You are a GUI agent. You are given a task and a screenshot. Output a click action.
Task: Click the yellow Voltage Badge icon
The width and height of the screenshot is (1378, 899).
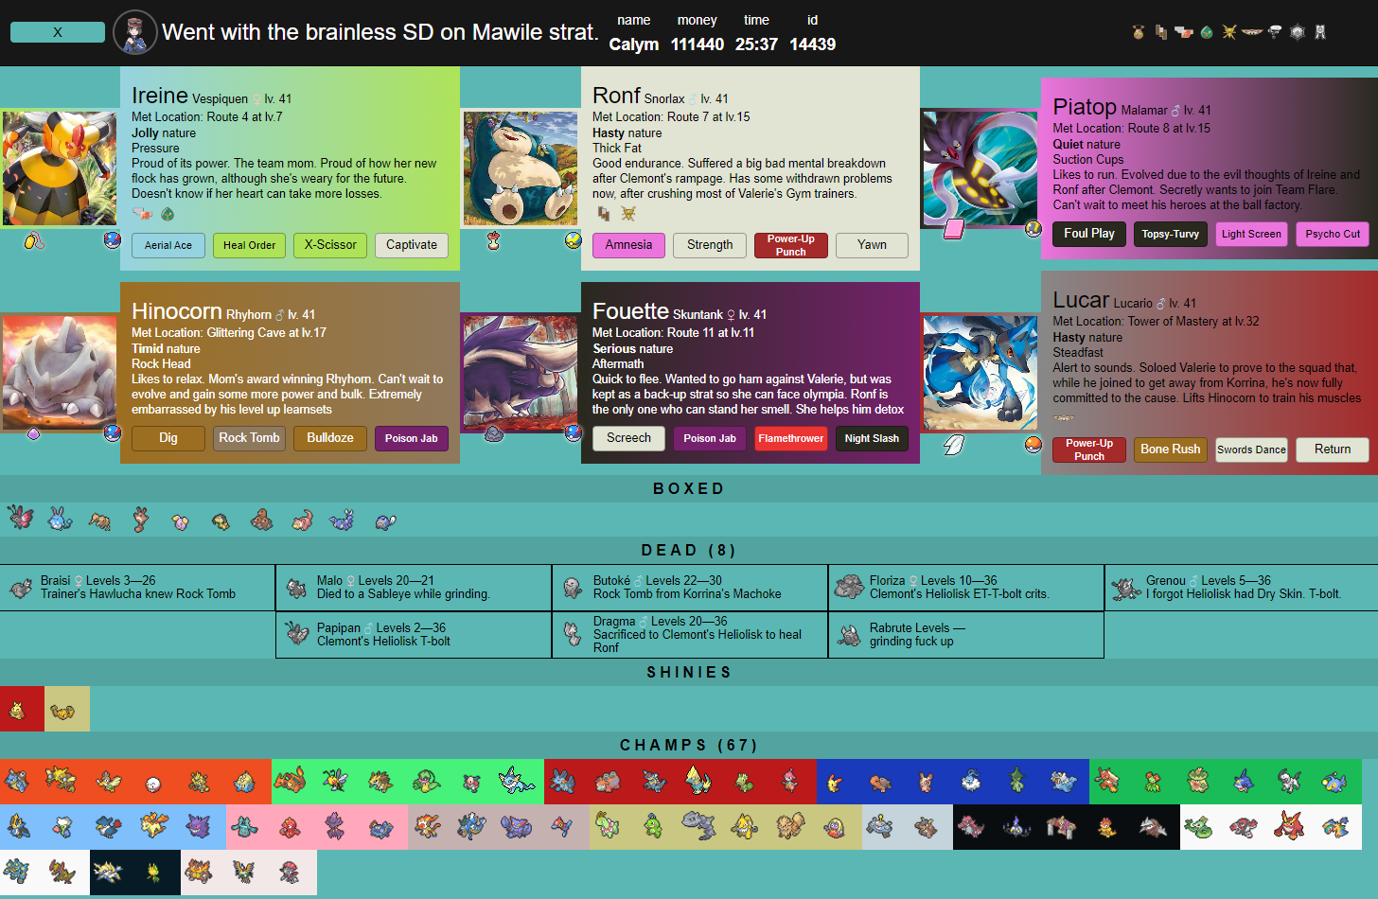coord(1229,32)
